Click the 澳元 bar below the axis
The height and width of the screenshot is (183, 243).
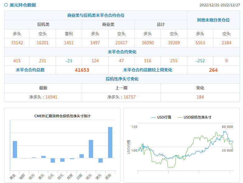(x=100, y=160)
